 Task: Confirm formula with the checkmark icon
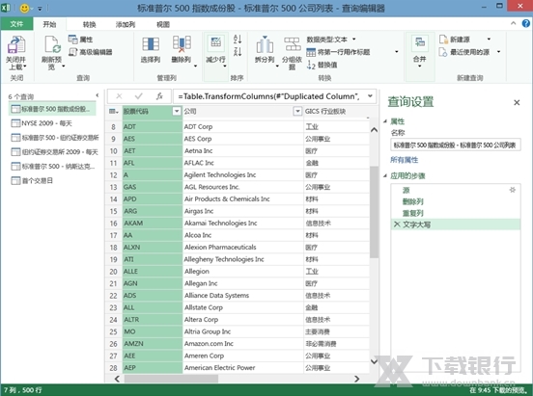139,96
